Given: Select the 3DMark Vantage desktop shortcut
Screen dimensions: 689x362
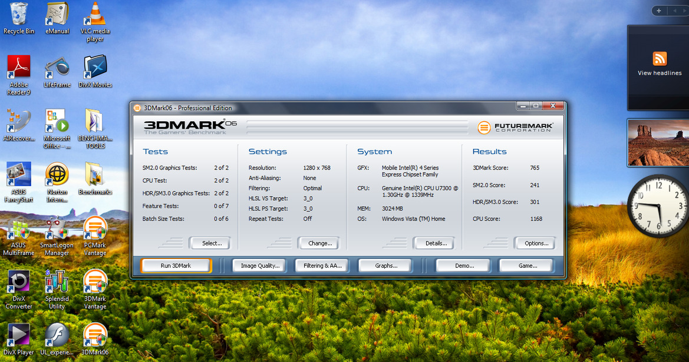Looking at the screenshot, I should (95, 289).
